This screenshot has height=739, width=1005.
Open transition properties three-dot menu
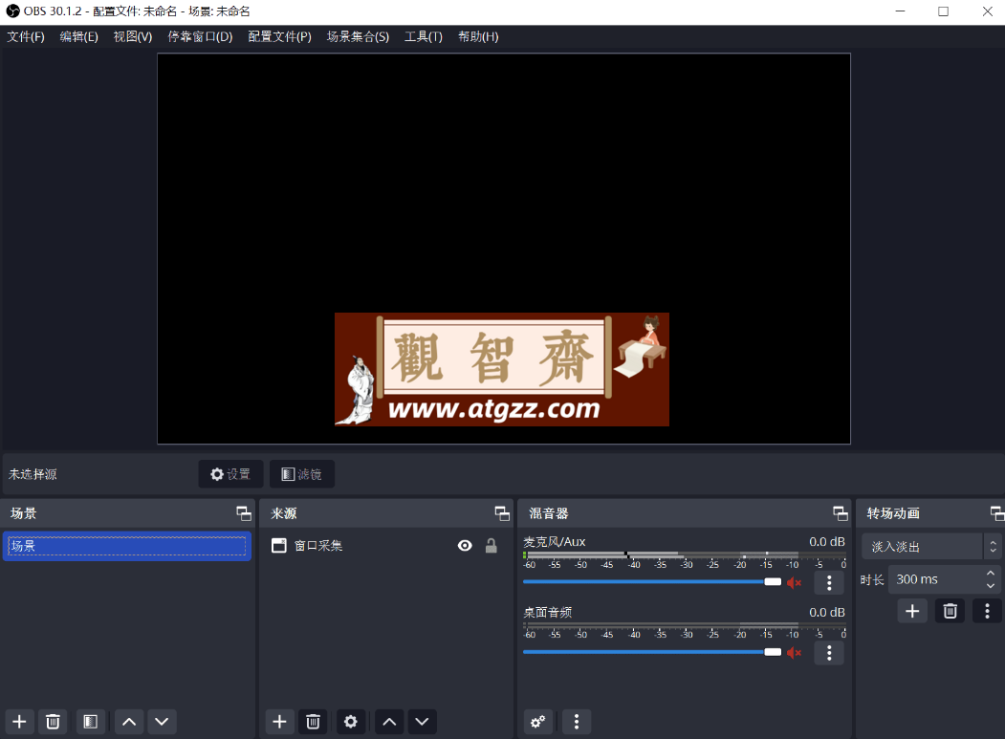pyautogui.click(x=987, y=611)
